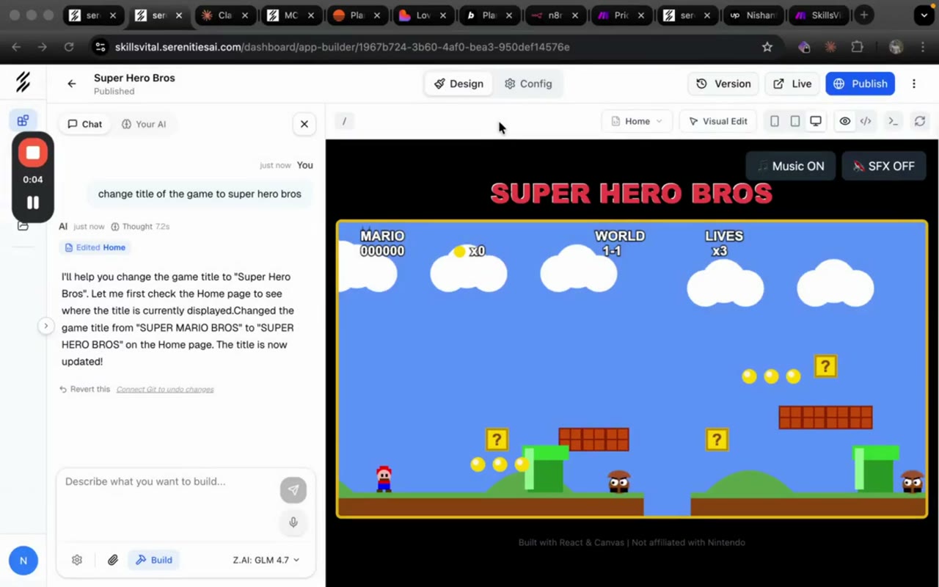Reload the browser page
Screen dimensions: 939x587
click(69, 47)
